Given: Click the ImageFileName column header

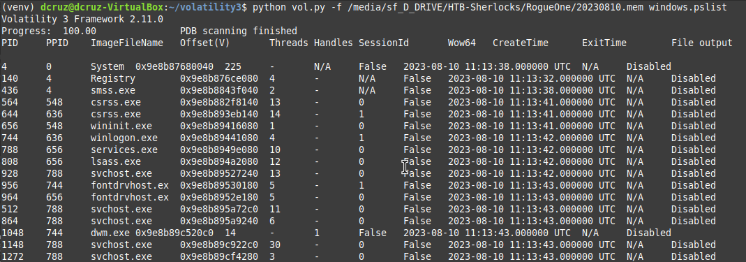Looking at the screenshot, I should coord(127,43).
